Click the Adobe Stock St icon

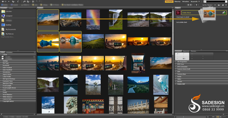178,13
